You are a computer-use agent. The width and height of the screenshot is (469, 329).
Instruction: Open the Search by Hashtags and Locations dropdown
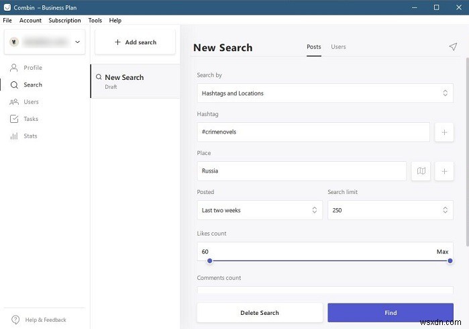[325, 93]
